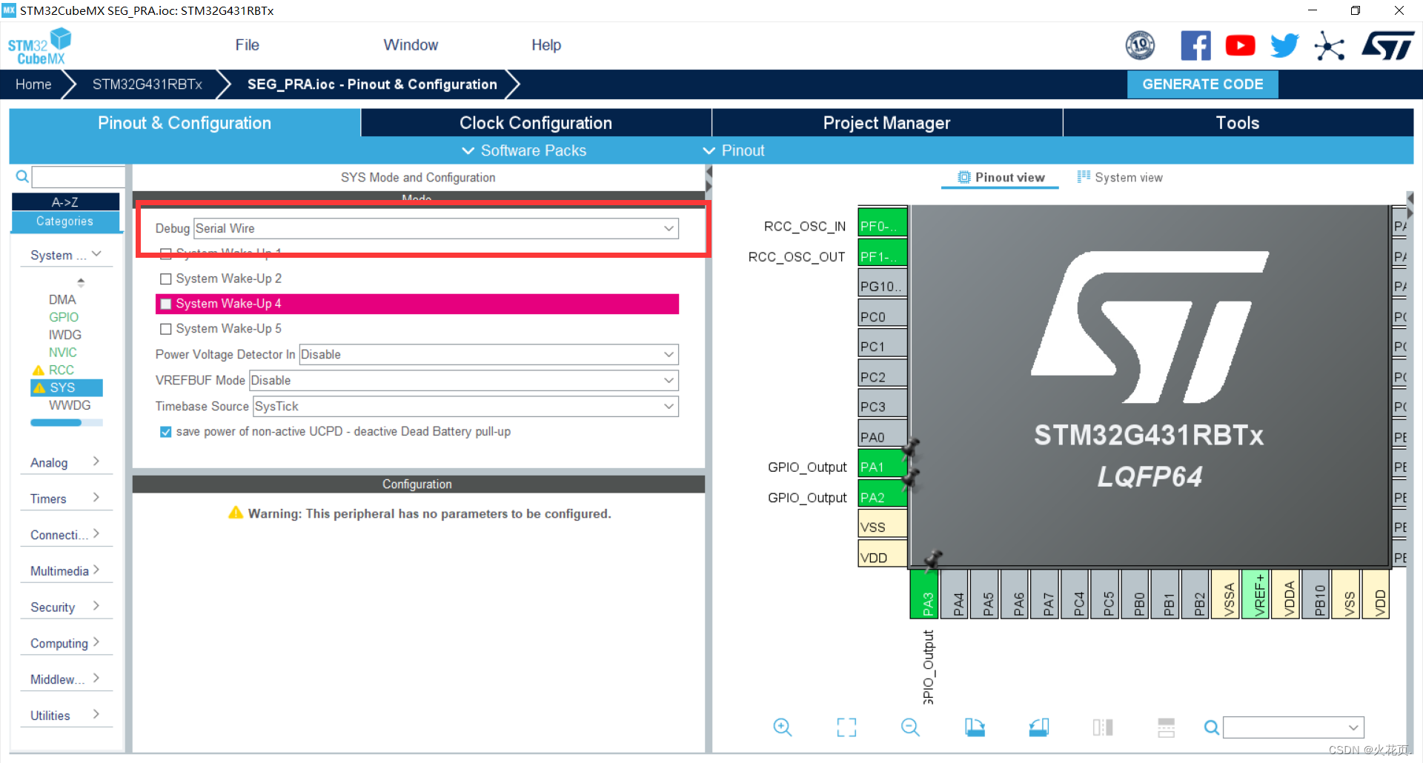Click the category search input field

79,176
